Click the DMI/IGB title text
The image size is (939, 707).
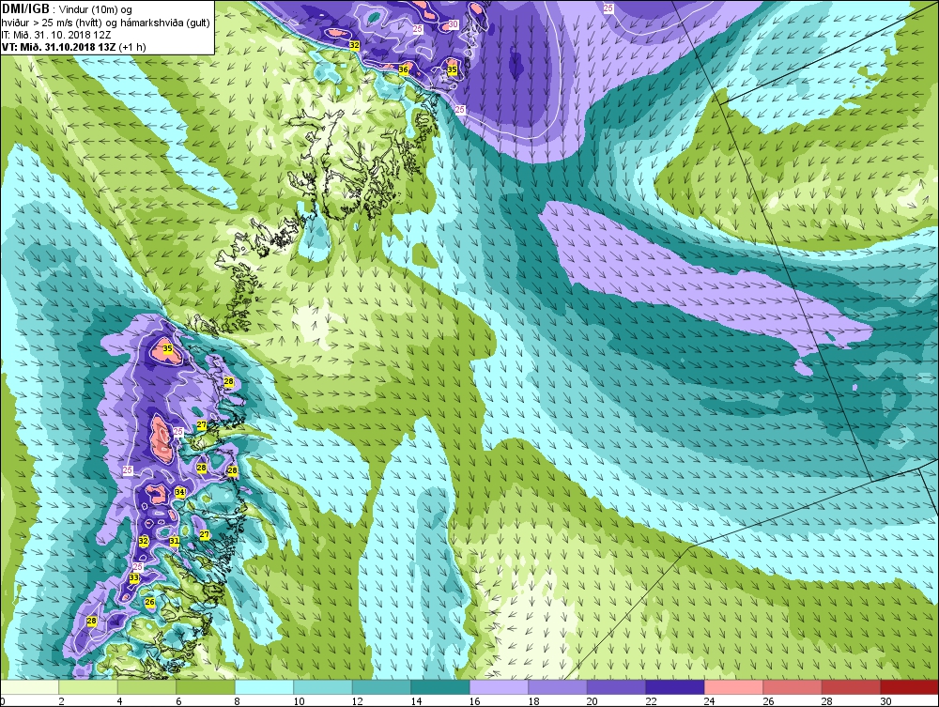pyautogui.click(x=25, y=9)
